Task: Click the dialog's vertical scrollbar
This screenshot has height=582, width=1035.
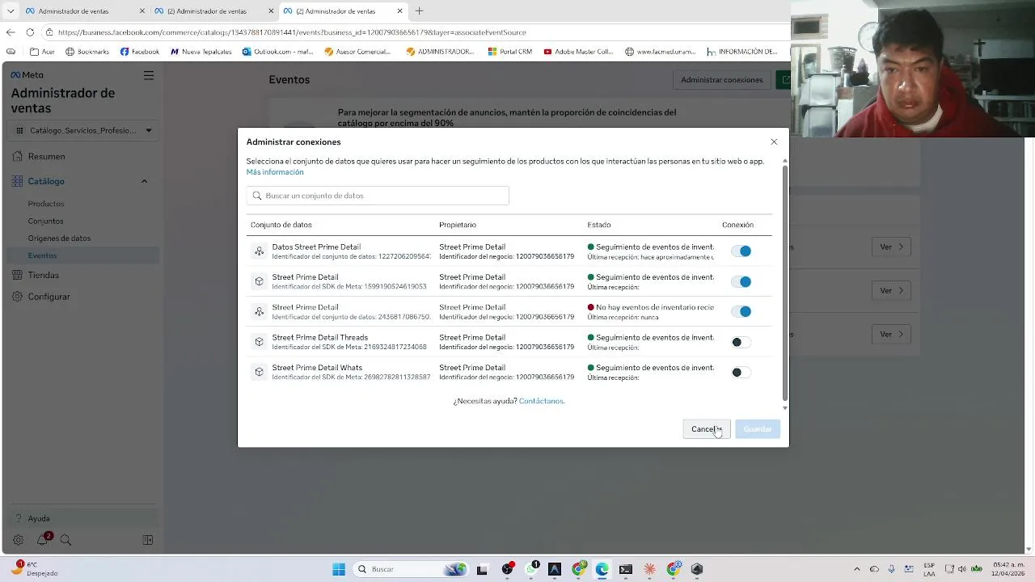Action: pyautogui.click(x=784, y=283)
